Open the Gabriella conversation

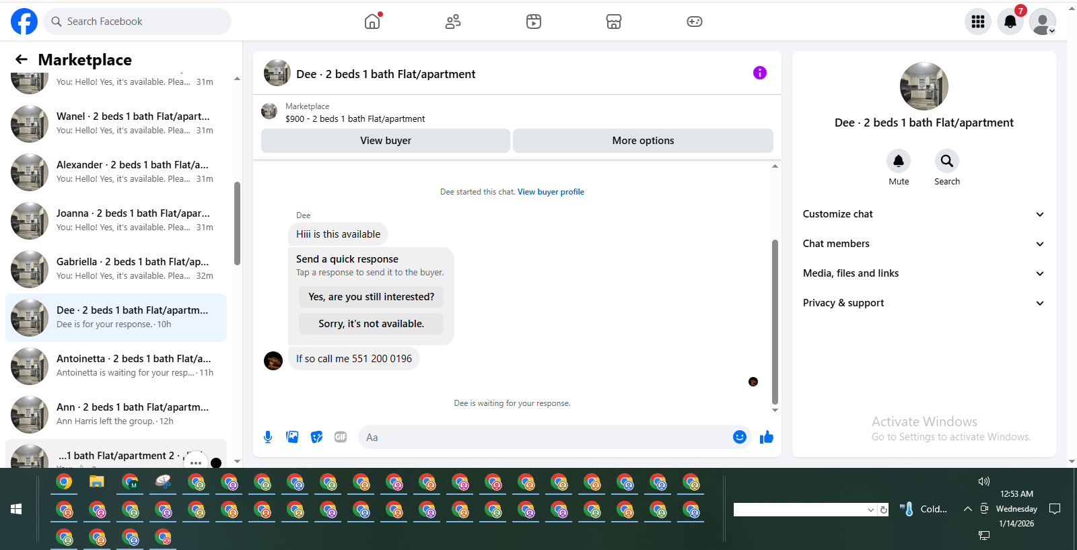click(116, 269)
